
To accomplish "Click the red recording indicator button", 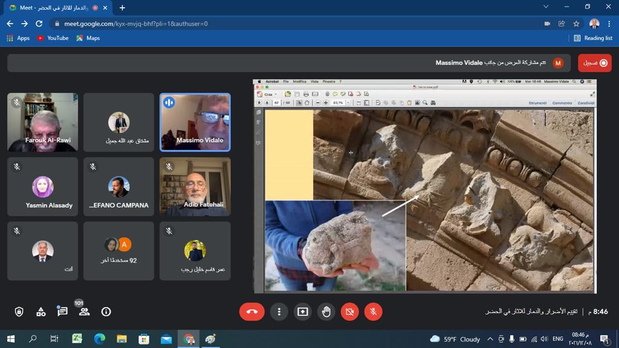I will [x=594, y=63].
